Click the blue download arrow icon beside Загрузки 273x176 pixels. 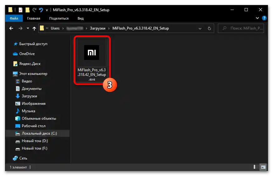point(17,96)
